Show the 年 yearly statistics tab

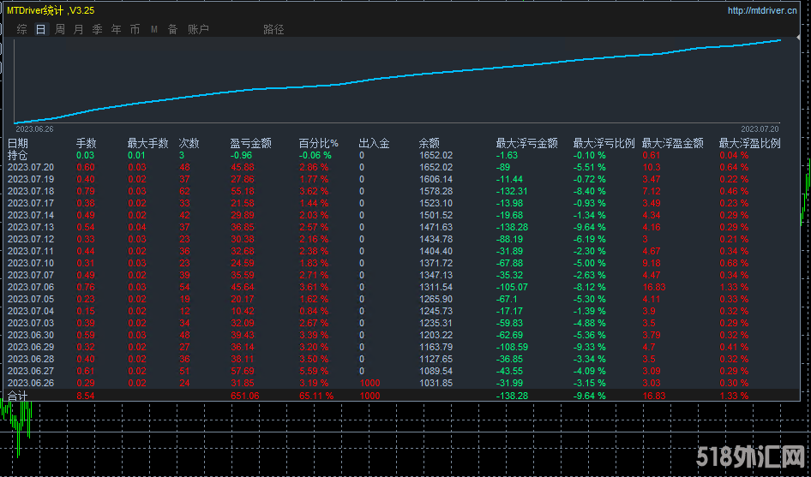pyautogui.click(x=116, y=29)
